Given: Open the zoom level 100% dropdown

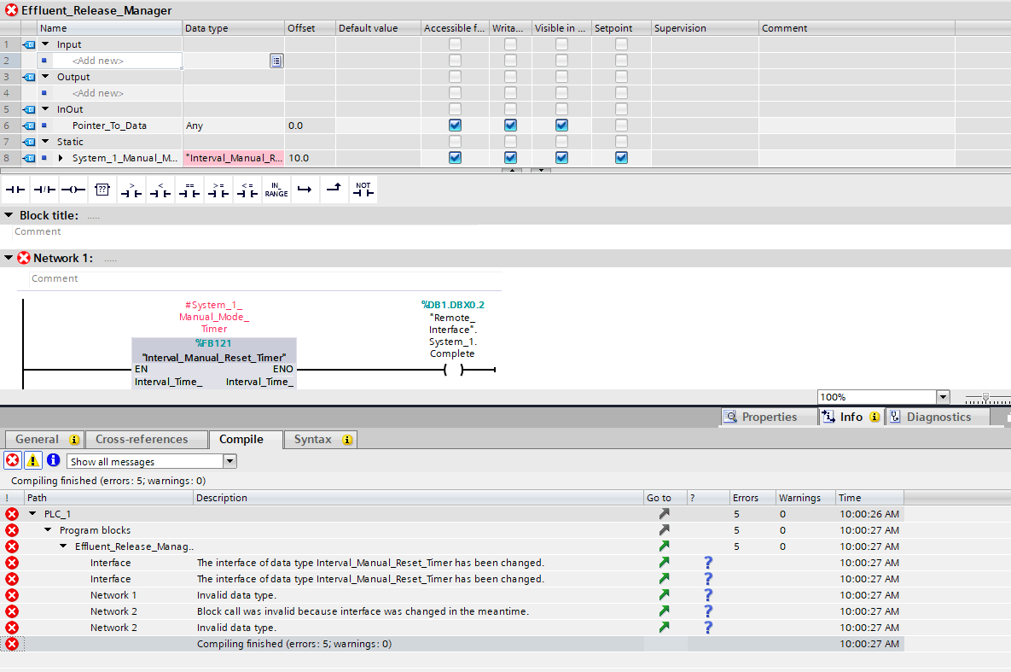Looking at the screenshot, I should [x=943, y=397].
